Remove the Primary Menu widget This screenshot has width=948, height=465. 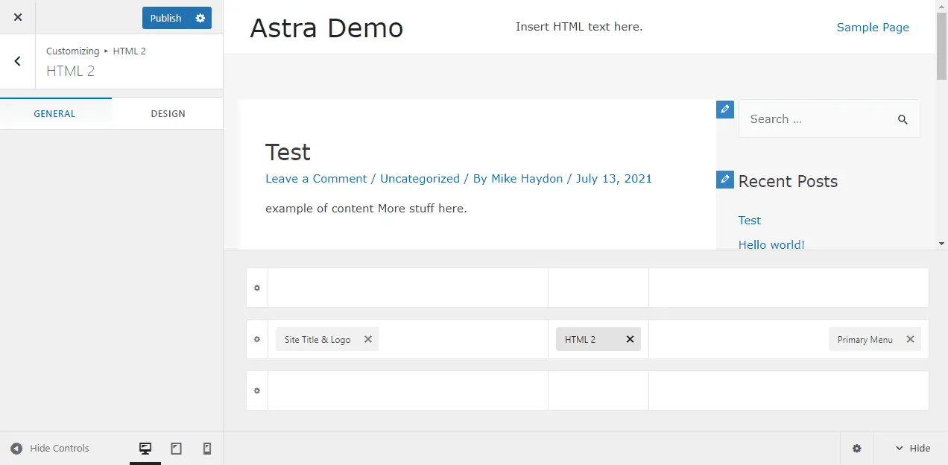click(x=910, y=339)
